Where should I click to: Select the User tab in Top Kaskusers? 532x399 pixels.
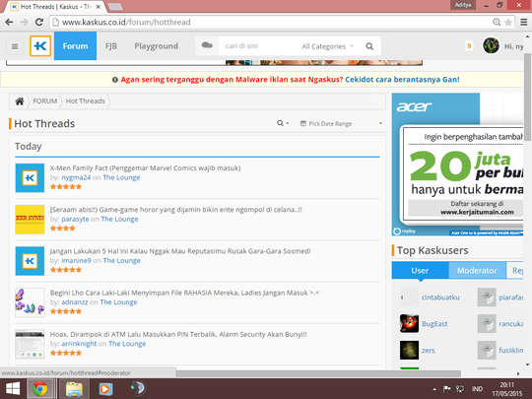(420, 270)
